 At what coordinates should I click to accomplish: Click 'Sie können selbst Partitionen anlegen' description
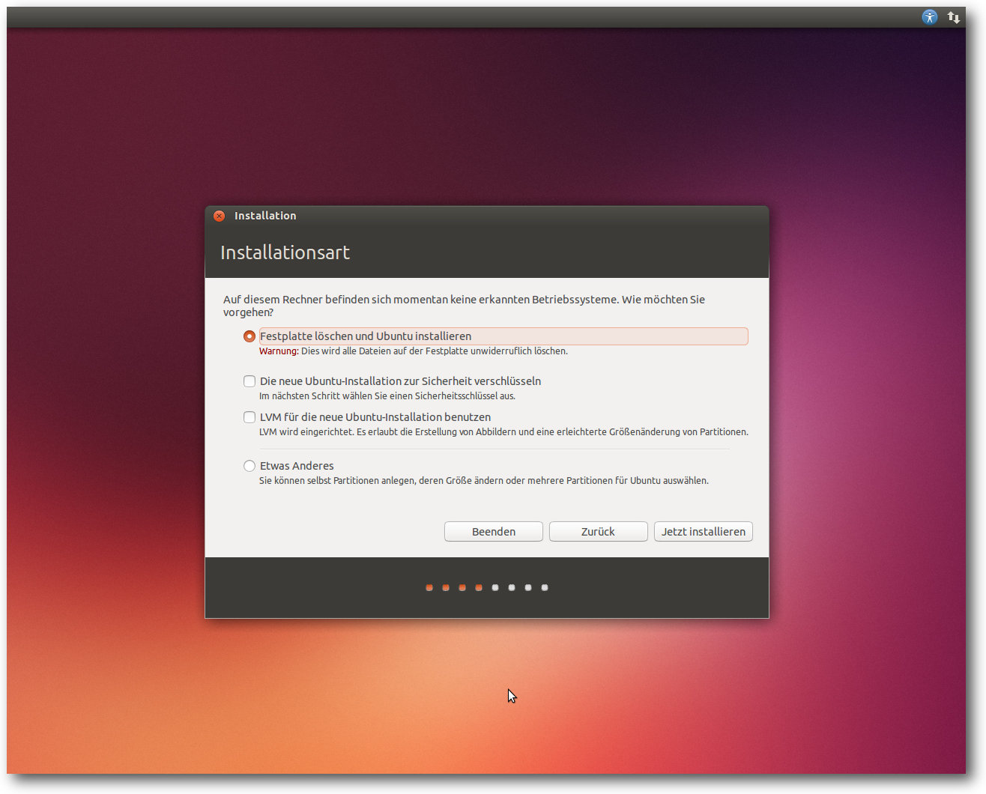click(484, 480)
